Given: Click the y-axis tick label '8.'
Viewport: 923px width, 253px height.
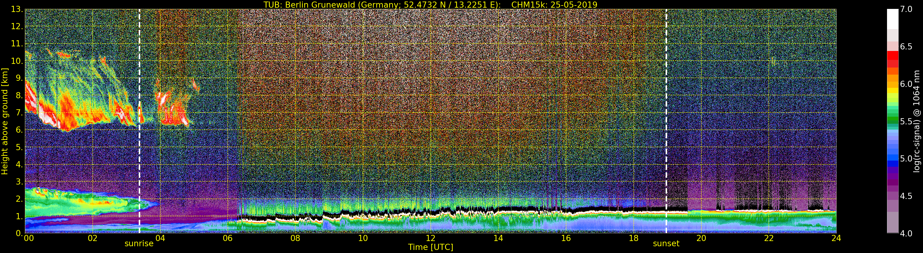Looking at the screenshot, I should pyautogui.click(x=19, y=95).
